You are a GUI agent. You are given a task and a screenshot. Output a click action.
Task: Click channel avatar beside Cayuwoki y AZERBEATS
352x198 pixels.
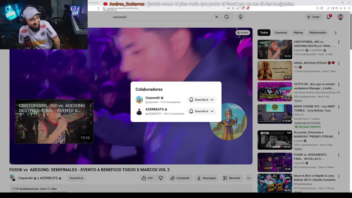(x=12, y=178)
